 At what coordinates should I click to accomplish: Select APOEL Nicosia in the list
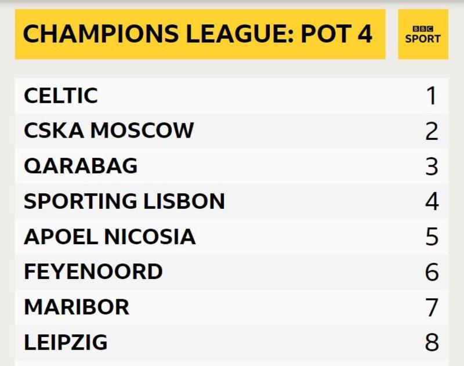tap(110, 237)
